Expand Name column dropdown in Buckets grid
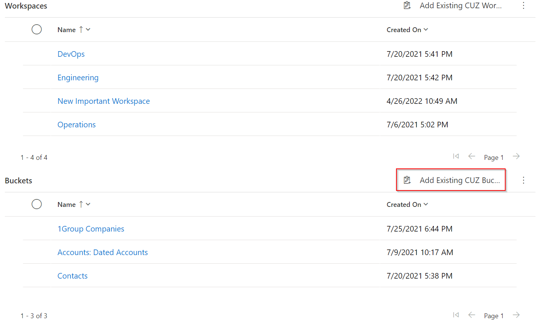537x329 pixels. click(x=88, y=204)
